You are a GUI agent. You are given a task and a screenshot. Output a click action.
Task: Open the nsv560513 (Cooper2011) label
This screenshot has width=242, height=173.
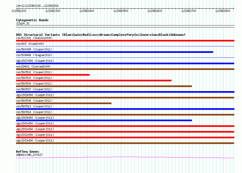click(34, 106)
